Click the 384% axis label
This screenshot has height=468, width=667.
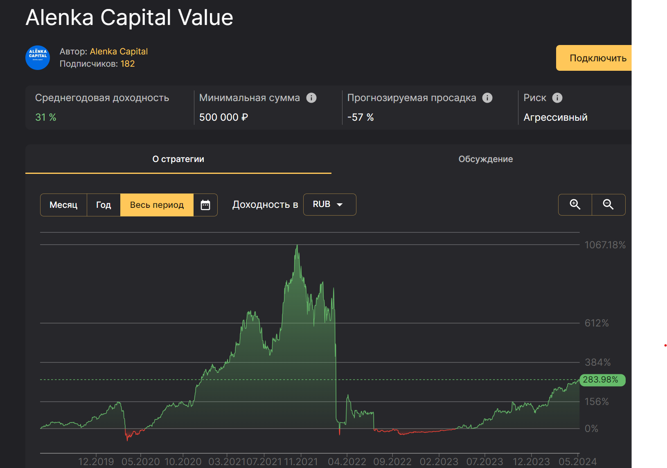tap(597, 362)
